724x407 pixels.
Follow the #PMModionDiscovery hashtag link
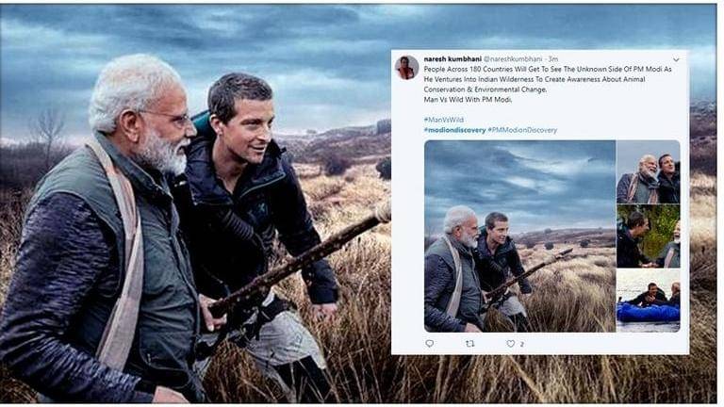tap(521, 130)
